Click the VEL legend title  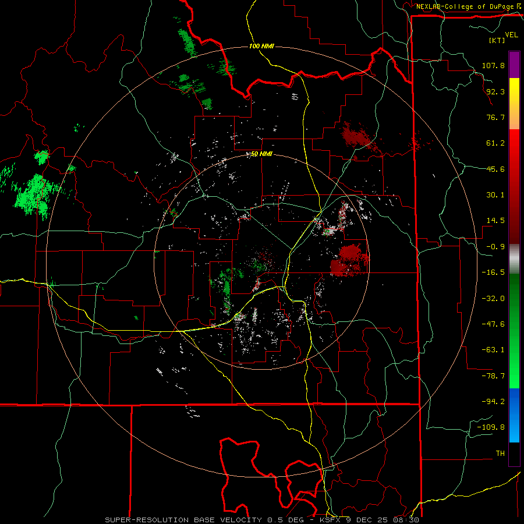511,35
